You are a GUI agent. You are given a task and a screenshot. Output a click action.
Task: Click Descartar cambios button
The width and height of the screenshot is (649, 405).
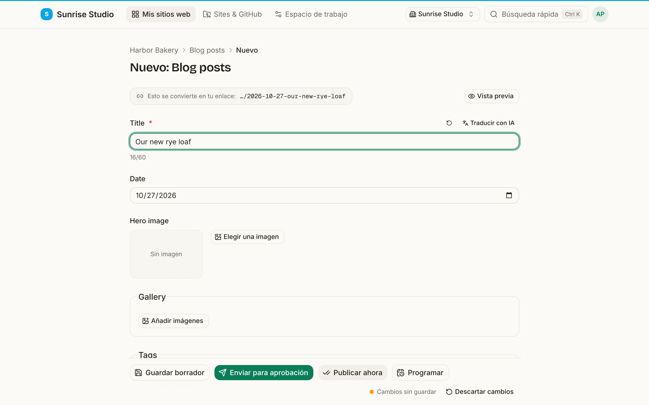(x=480, y=392)
